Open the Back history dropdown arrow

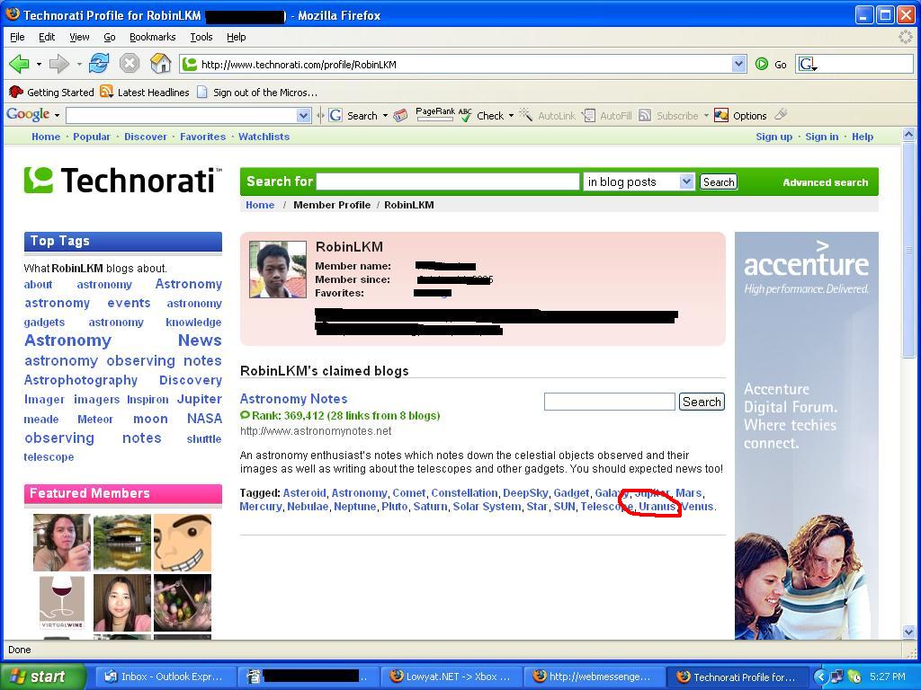tap(39, 64)
